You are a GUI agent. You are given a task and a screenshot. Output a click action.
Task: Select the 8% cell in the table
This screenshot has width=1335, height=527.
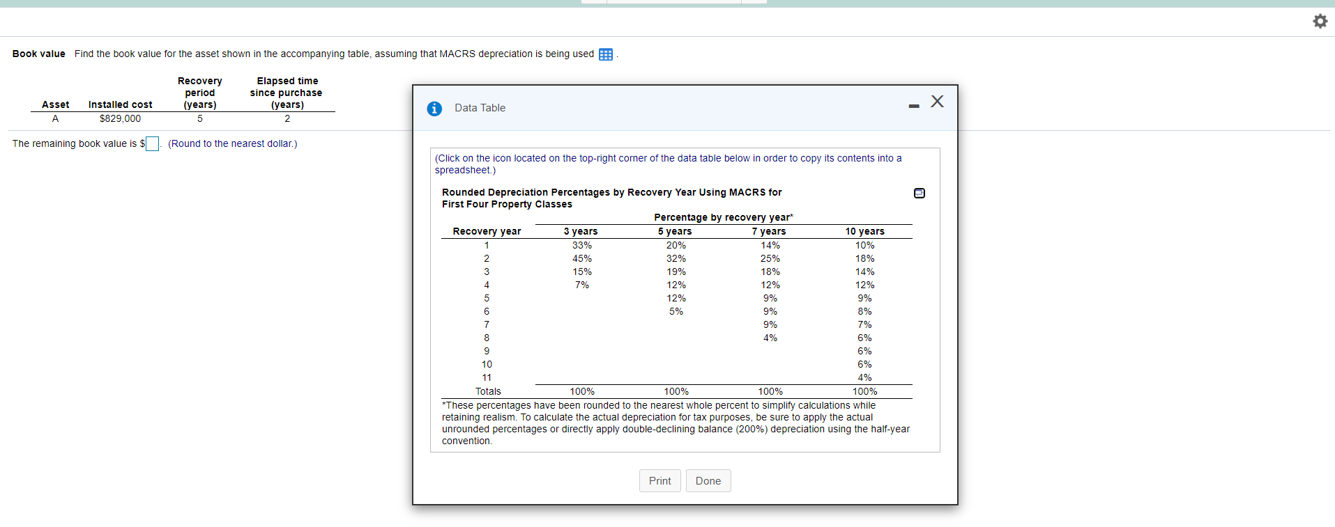(x=865, y=311)
